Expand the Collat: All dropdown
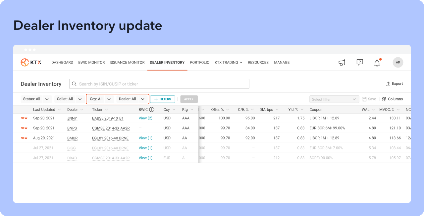 (69, 99)
